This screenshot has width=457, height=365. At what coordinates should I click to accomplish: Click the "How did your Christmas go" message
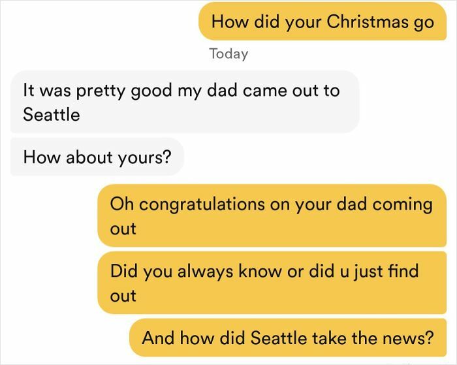click(x=323, y=22)
